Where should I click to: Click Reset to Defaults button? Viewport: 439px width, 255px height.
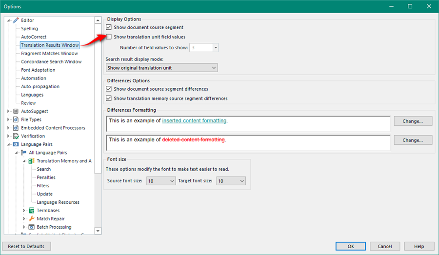[x=26, y=246]
